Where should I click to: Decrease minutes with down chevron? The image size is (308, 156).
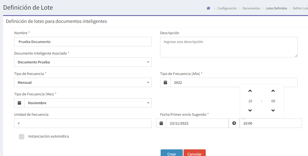[x=273, y=111]
